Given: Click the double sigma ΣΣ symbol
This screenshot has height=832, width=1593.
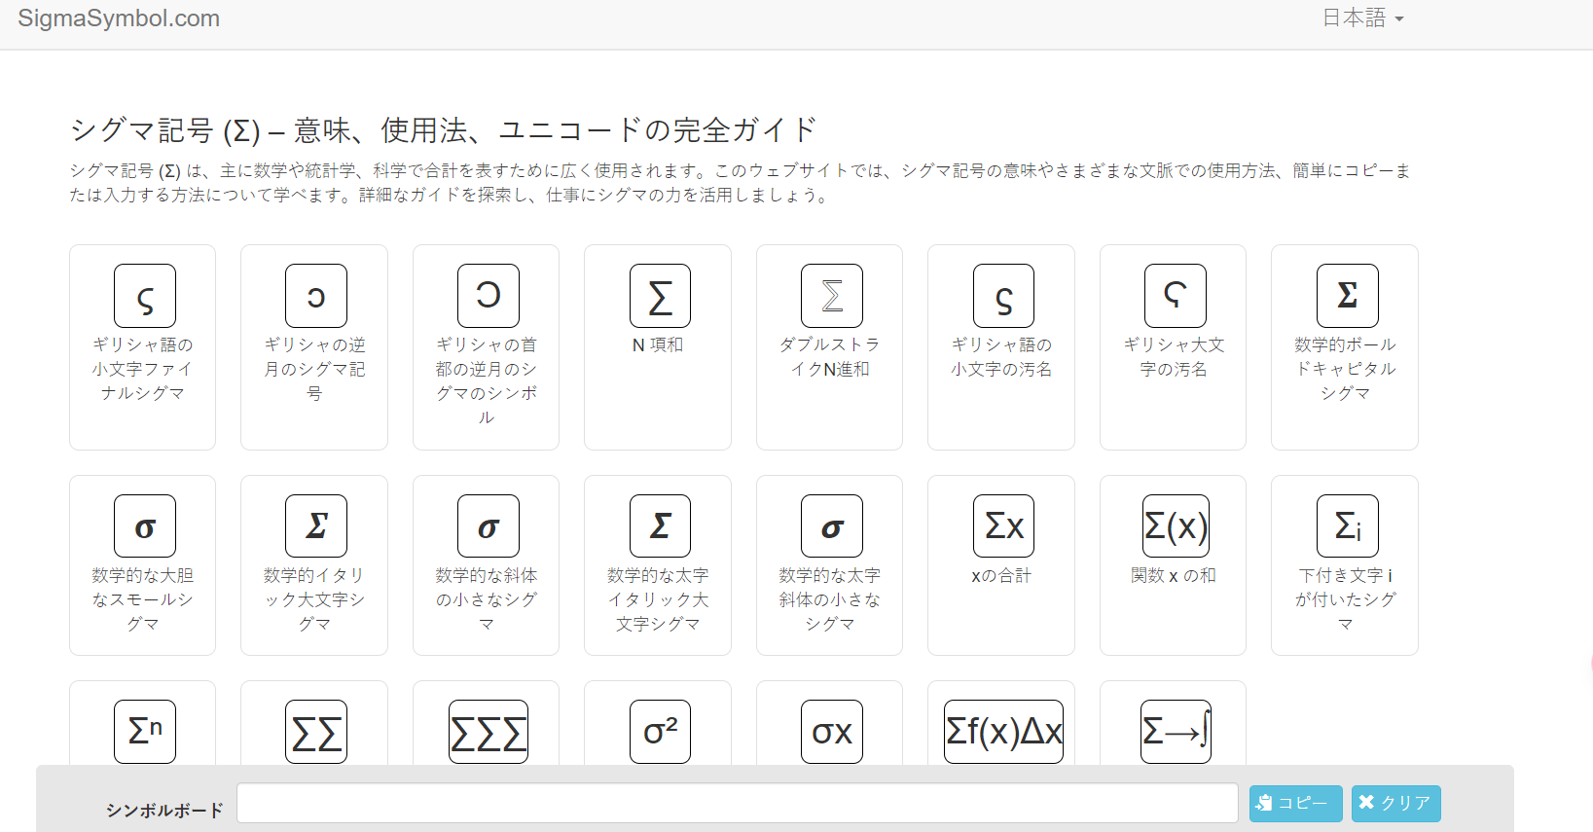Looking at the screenshot, I should (x=316, y=731).
